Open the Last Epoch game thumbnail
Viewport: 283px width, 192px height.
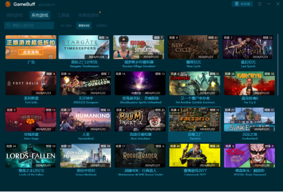[x=248, y=47]
